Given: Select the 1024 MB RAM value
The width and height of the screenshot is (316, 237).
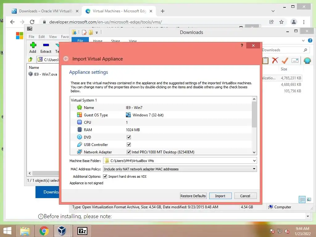Looking at the screenshot, I should [133, 130].
